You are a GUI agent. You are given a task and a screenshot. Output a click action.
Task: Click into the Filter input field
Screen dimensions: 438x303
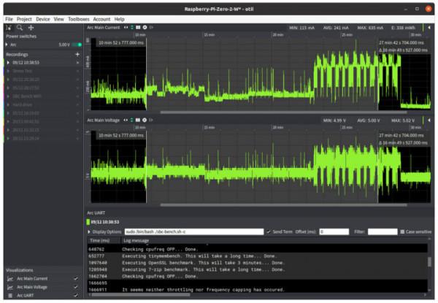pyautogui.click(x=382, y=231)
